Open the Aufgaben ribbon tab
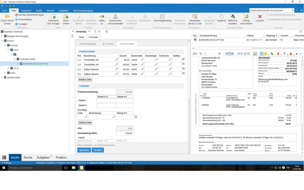This screenshot has width=304, height=190. click(64, 11)
